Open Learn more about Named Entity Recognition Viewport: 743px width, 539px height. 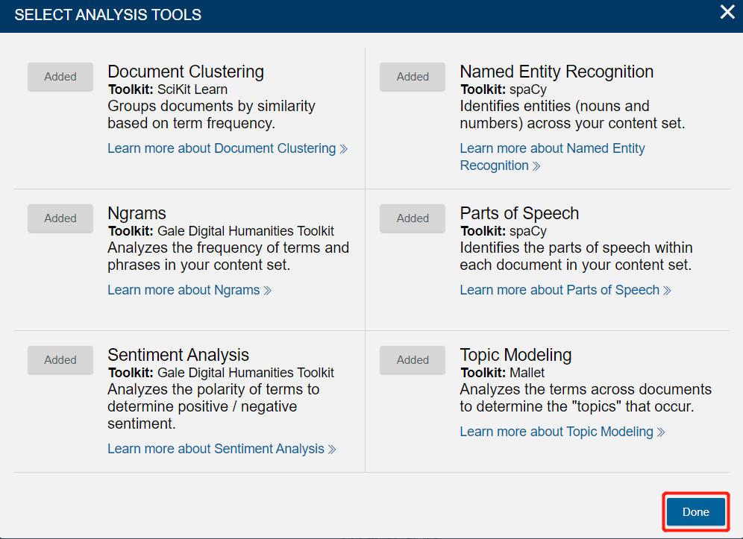(x=552, y=157)
